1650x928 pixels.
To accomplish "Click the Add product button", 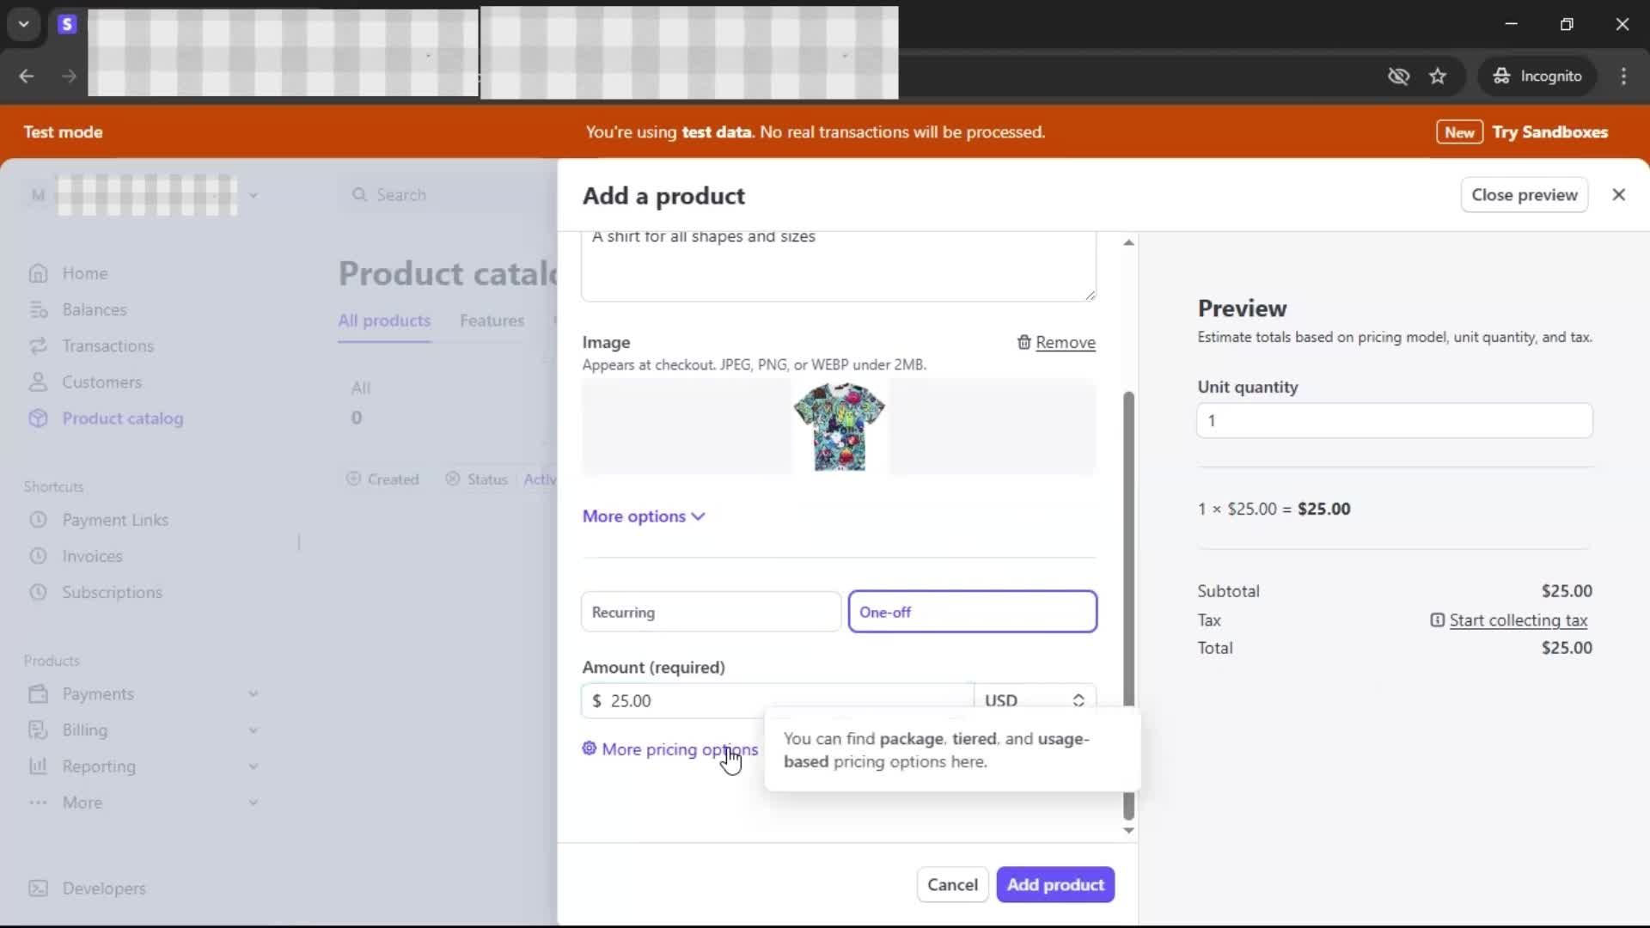I will click(x=1055, y=884).
